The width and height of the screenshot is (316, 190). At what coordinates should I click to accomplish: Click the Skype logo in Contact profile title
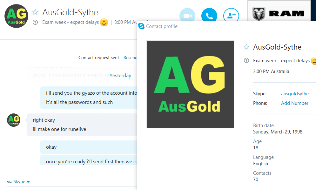[141, 26]
